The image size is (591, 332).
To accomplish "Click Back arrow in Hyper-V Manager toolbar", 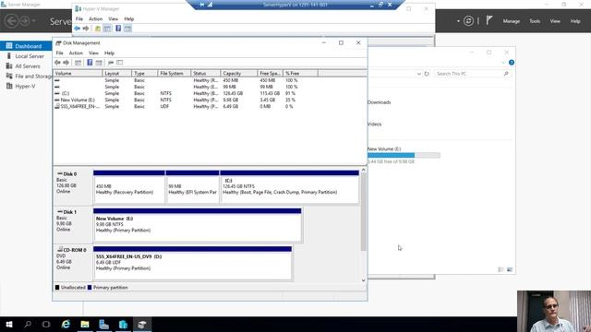I will pyautogui.click(x=78, y=29).
